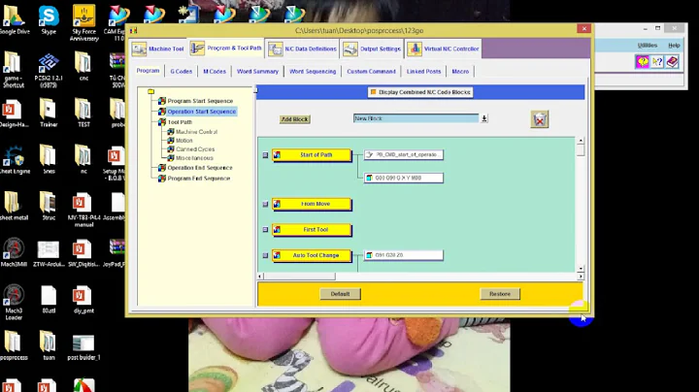Open the Word Summary sub-tab

click(x=257, y=71)
